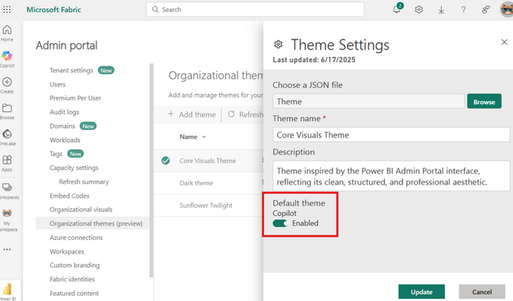Show more options ellipsis in sidebar
The height and width of the screenshot is (301, 513).
click(7, 249)
